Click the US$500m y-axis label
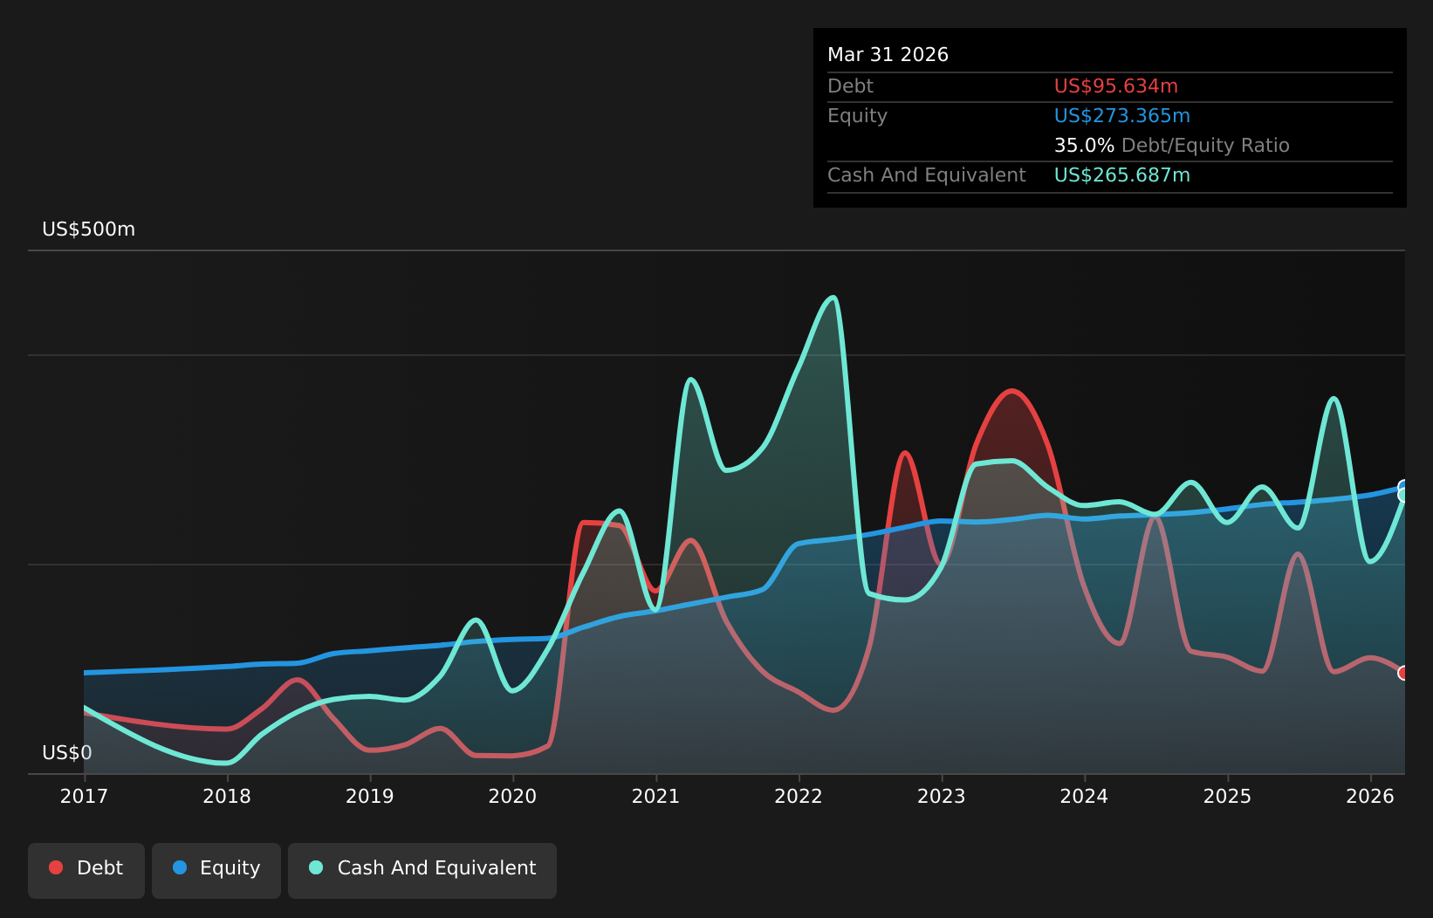The image size is (1433, 918). pos(89,229)
